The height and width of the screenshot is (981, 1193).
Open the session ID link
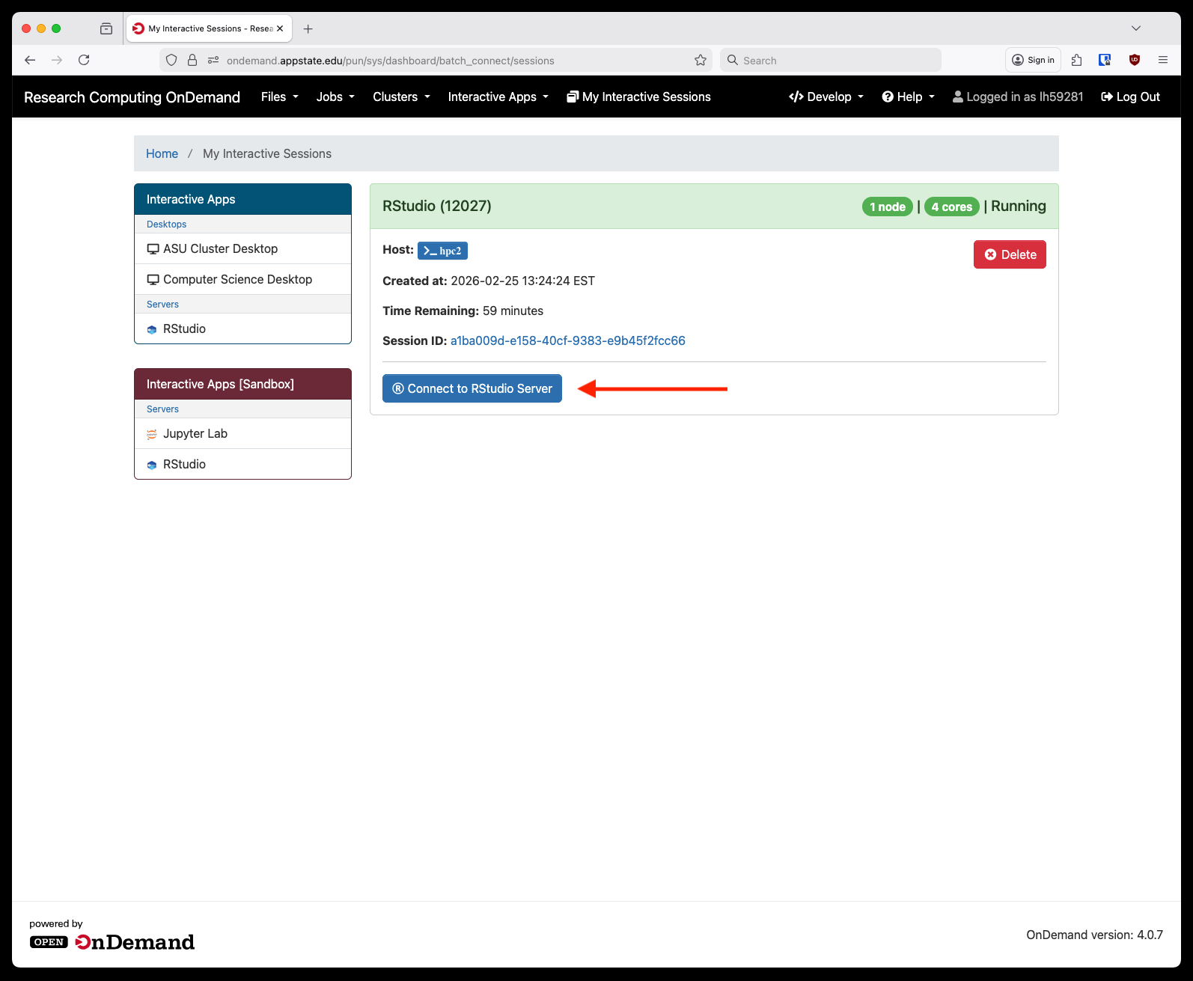tap(567, 340)
